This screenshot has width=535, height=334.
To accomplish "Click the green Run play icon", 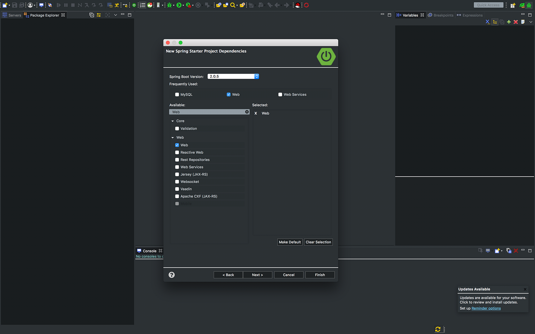I will 179,5.
